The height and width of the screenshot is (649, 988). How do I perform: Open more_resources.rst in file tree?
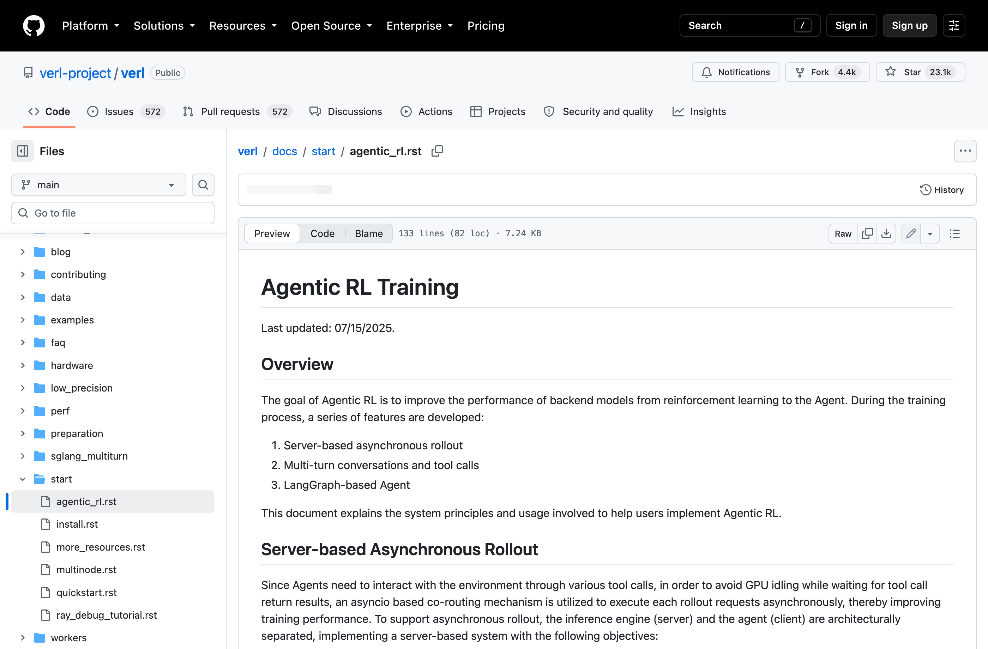click(x=113, y=547)
